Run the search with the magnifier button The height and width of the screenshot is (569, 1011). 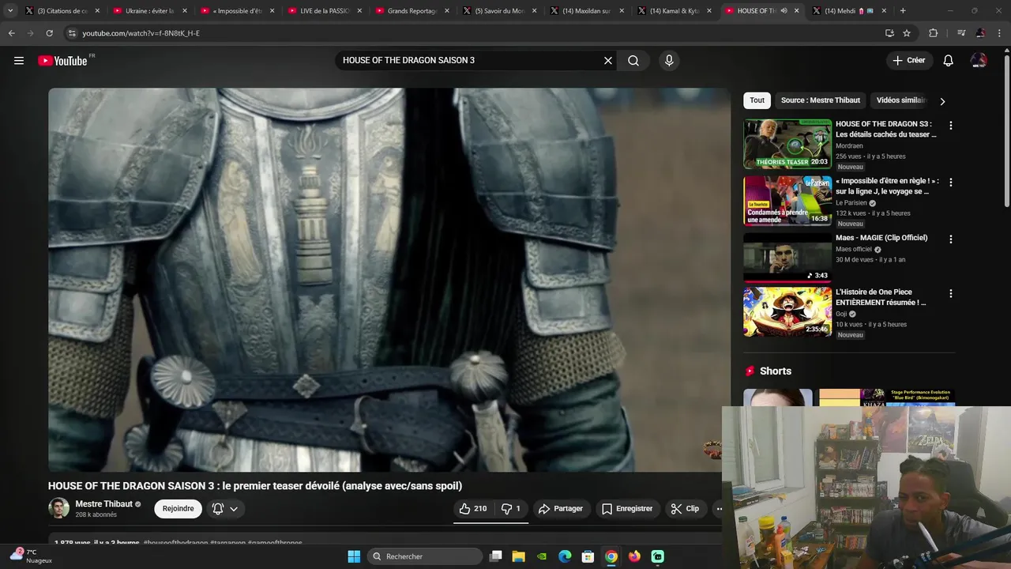(633, 61)
